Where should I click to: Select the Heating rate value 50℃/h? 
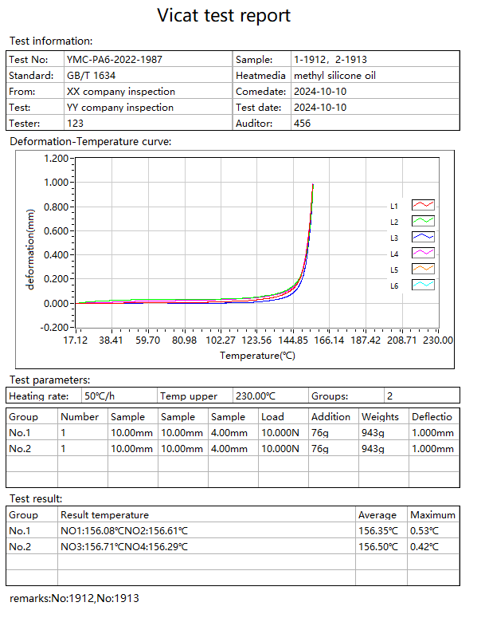point(100,396)
